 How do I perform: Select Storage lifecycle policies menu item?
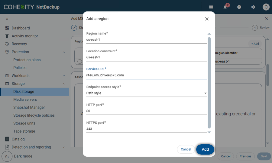click(x=34, y=115)
